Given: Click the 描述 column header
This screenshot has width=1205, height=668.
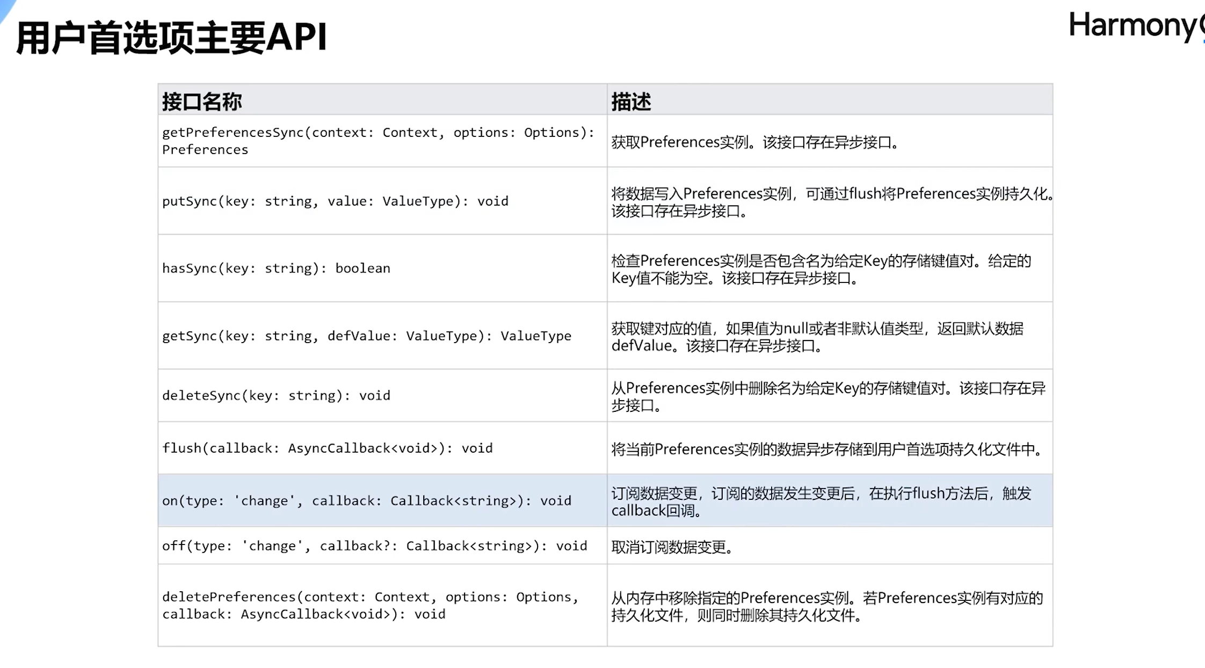Looking at the screenshot, I should [x=631, y=101].
